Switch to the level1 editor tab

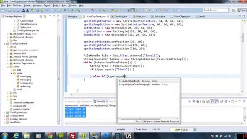[201, 16]
